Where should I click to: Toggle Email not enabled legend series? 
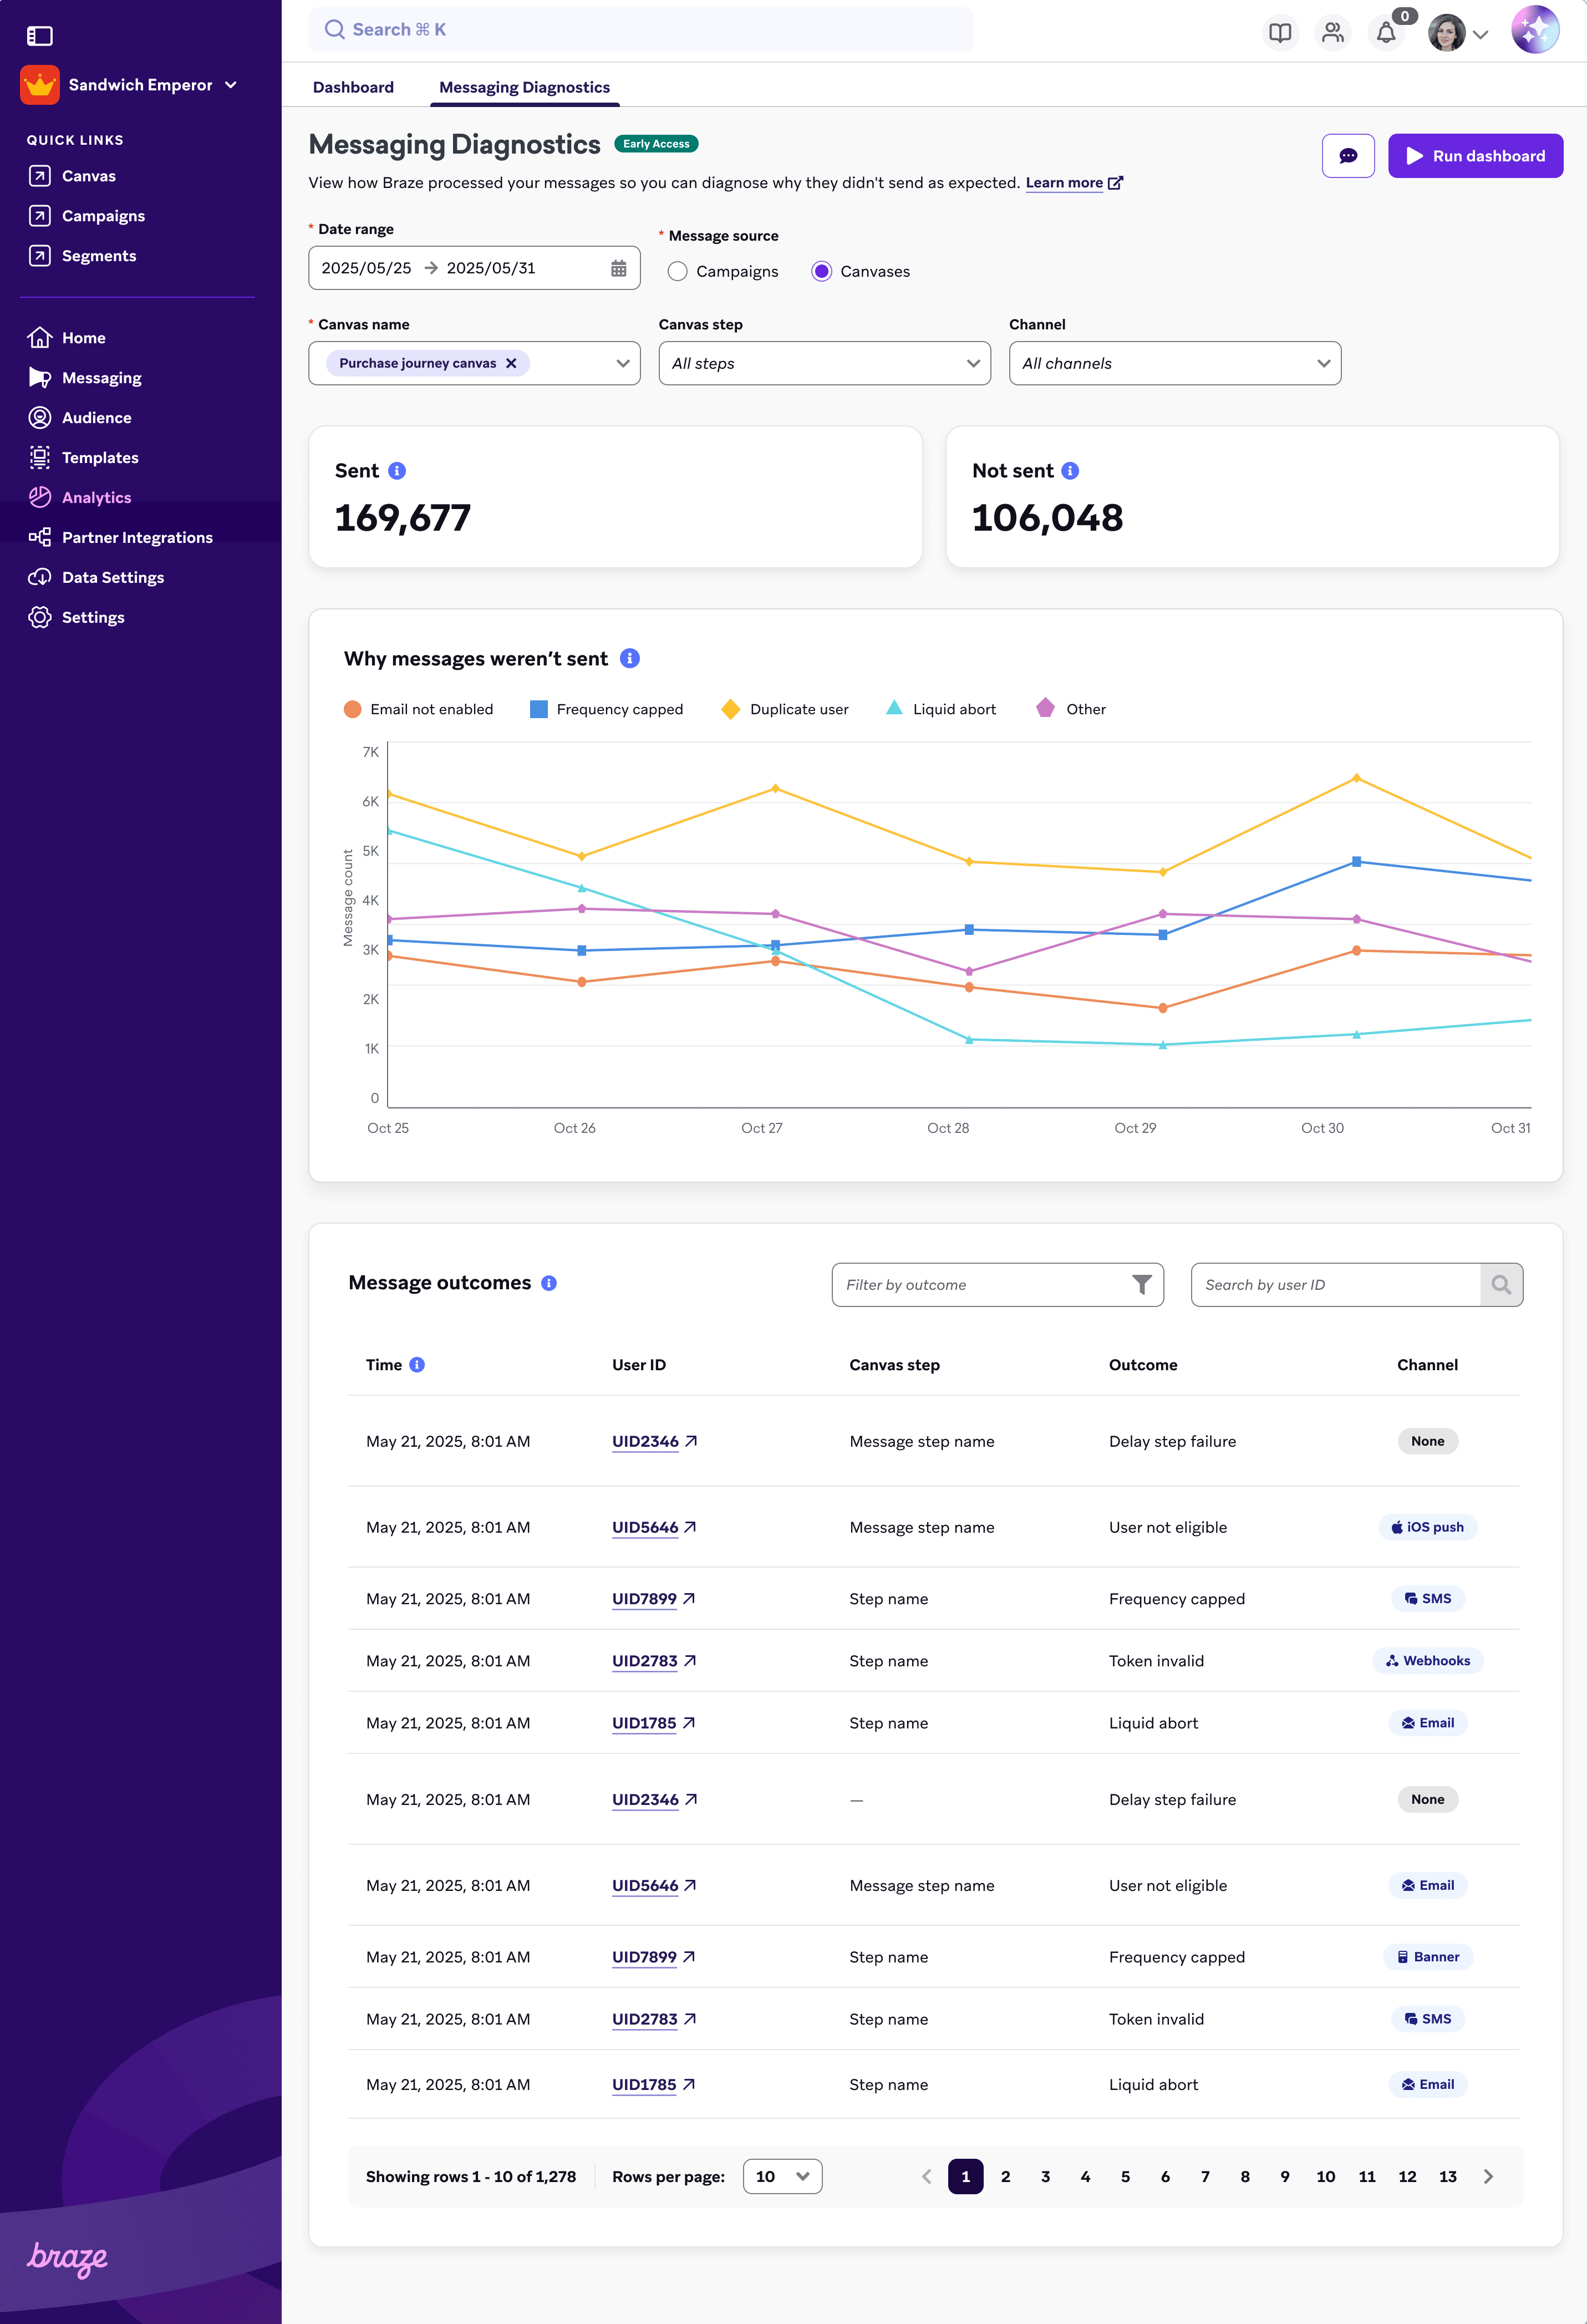[418, 709]
